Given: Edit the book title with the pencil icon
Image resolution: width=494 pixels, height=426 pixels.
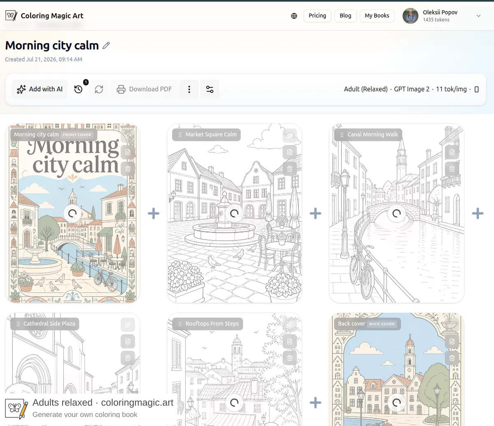Looking at the screenshot, I should 106,46.
